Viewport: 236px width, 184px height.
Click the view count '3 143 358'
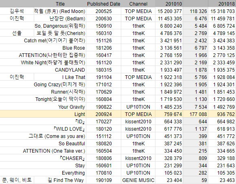pyautogui.click(x=224, y=48)
